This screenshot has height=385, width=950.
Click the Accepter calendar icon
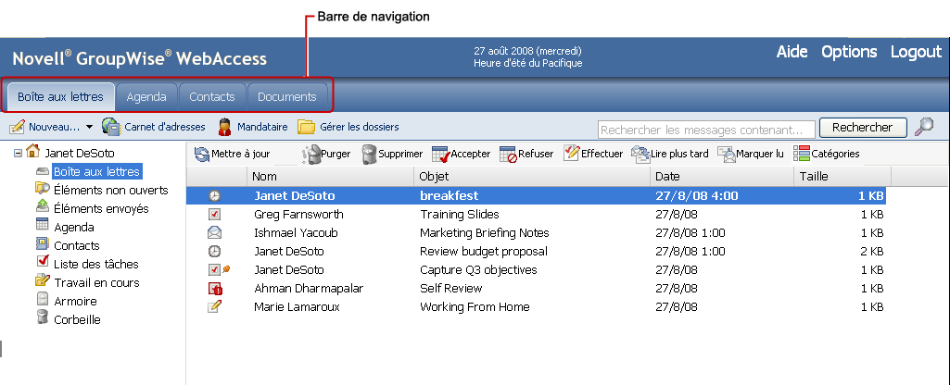click(x=440, y=155)
